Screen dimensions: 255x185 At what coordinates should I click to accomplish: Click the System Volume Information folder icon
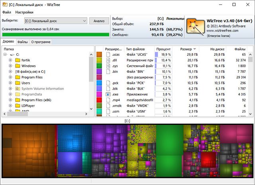click(18, 89)
